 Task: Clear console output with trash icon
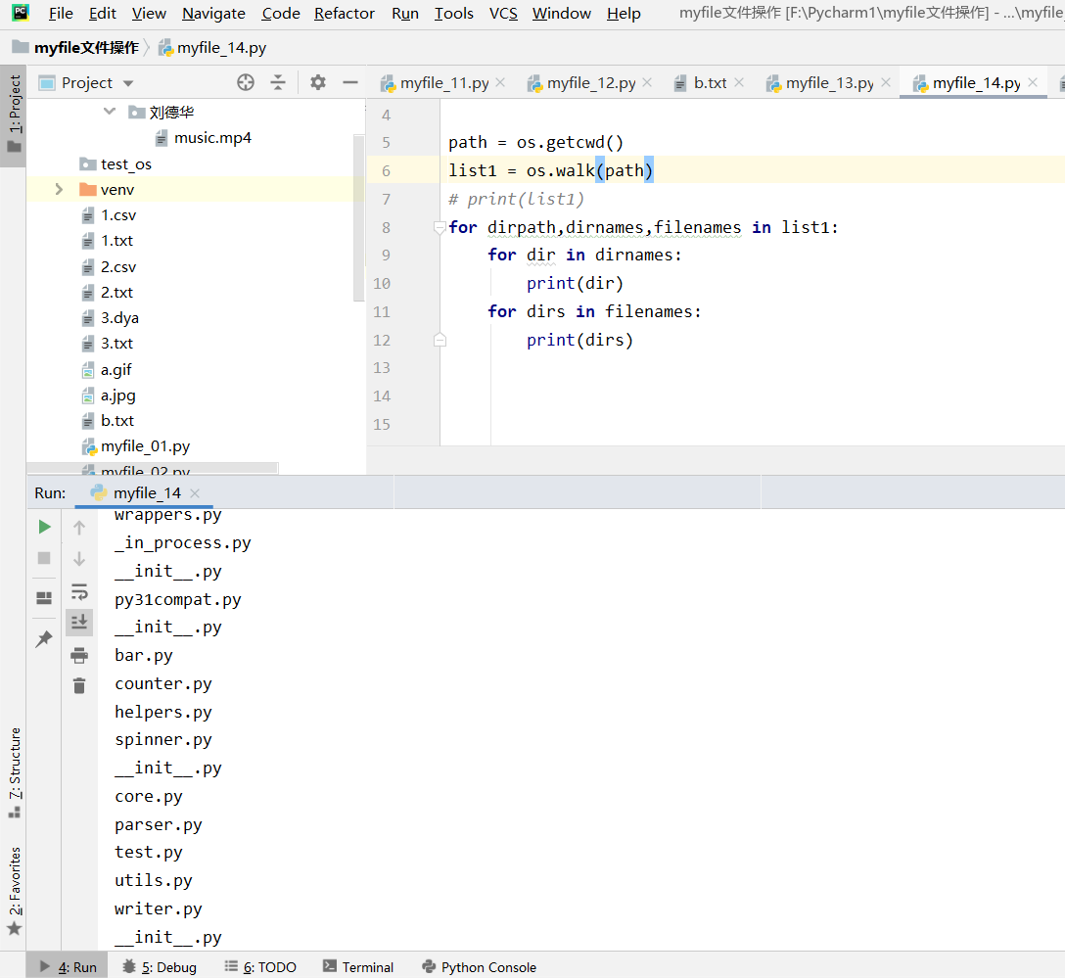(x=79, y=685)
